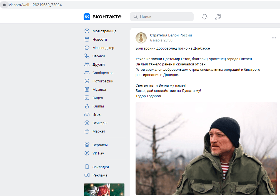
Task: Go to Музыка in sidebar
Action: [x=99, y=89]
